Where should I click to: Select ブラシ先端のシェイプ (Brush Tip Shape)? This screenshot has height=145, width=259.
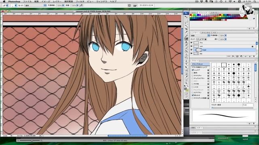click(x=200, y=67)
